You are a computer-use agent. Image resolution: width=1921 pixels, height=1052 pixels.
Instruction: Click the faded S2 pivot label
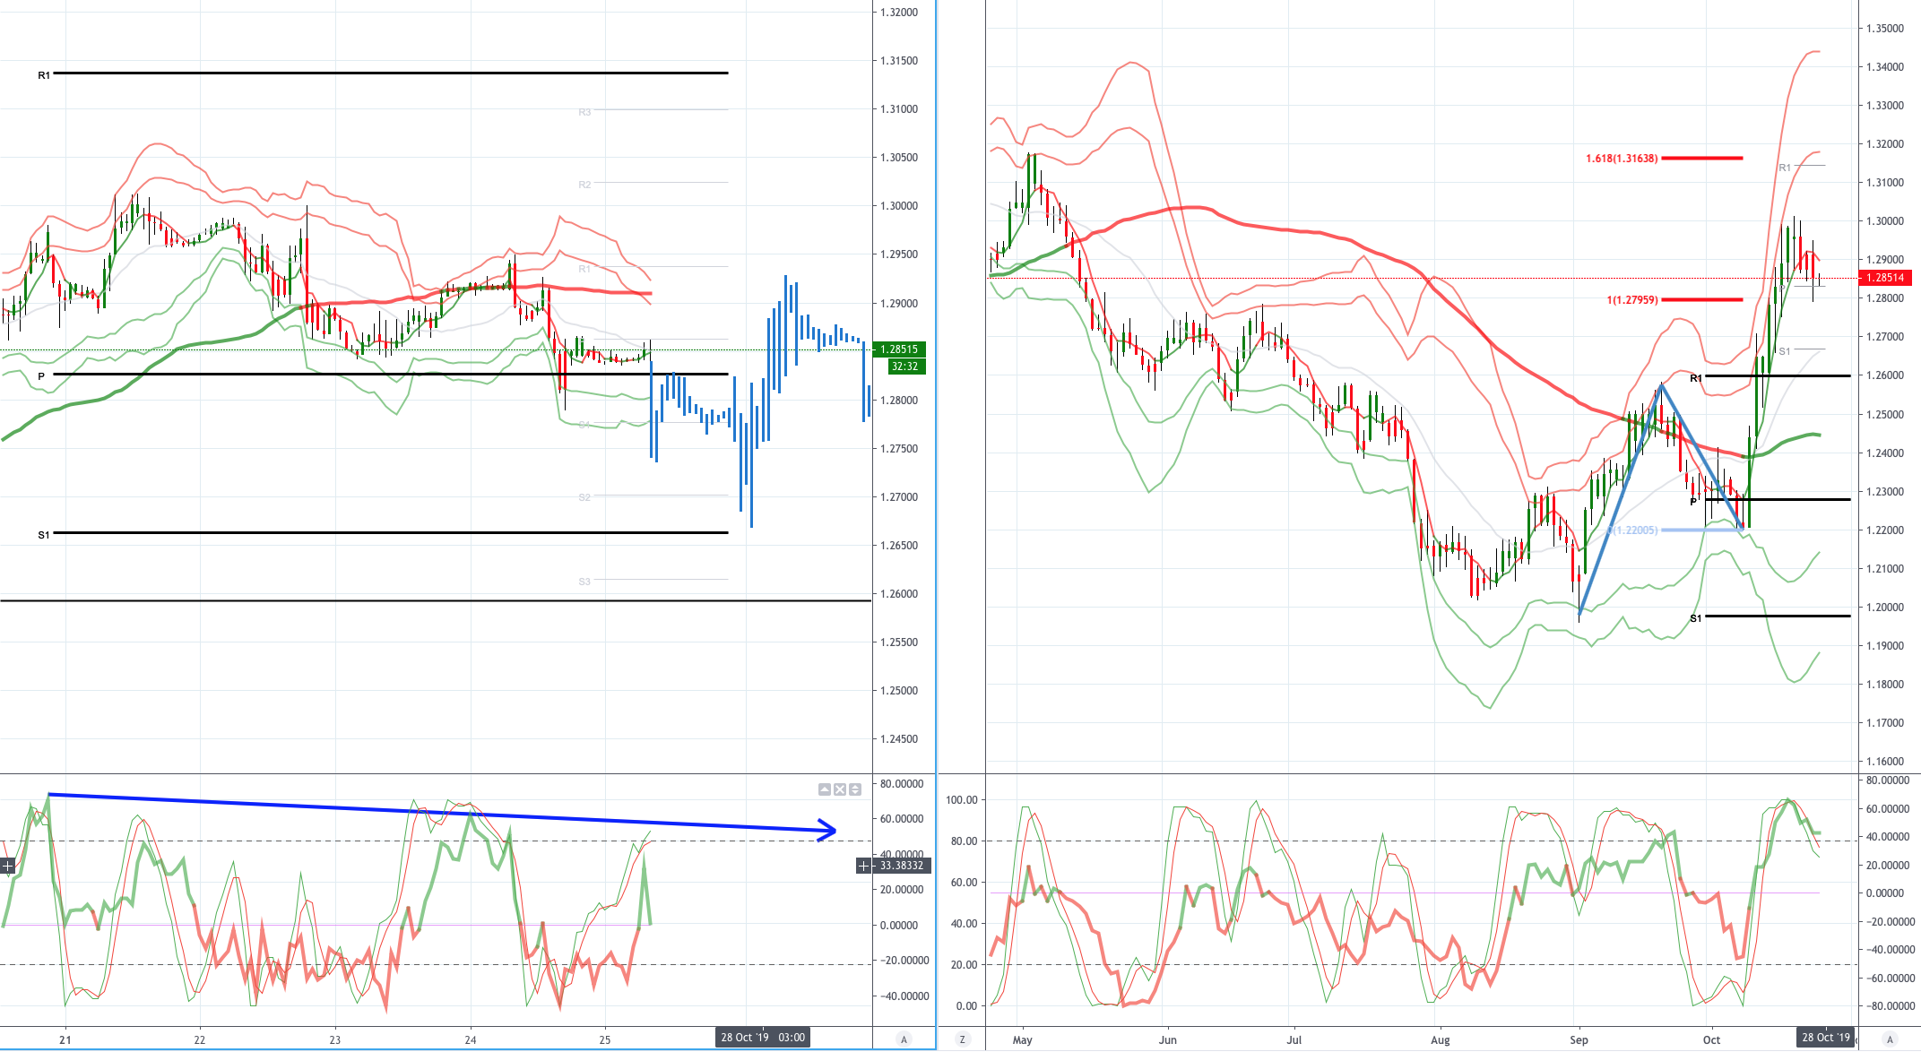(x=584, y=497)
